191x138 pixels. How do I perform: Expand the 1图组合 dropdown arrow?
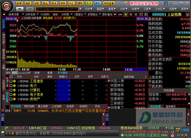pyautogui.click(x=85, y=14)
